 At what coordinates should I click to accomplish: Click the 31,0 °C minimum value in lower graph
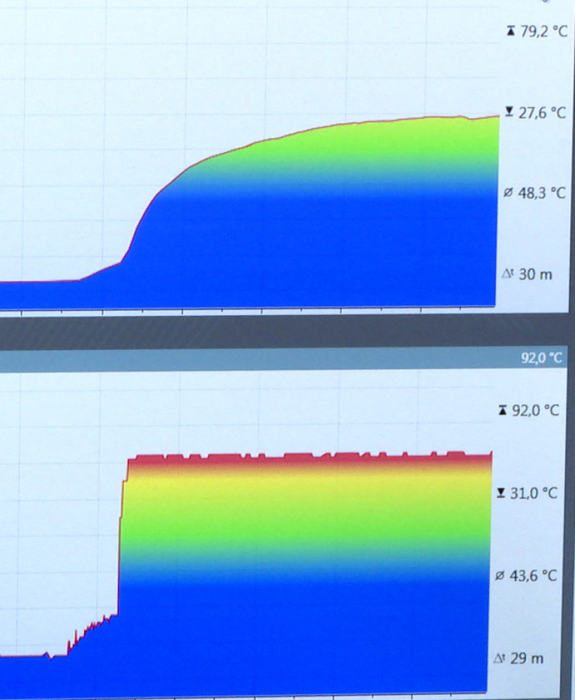click(533, 494)
